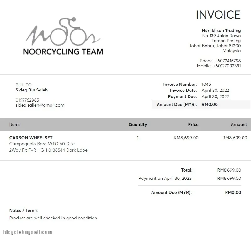Select customer name Sideq Bin Saleh
The height and width of the screenshot is (237, 251).
pos(32,90)
